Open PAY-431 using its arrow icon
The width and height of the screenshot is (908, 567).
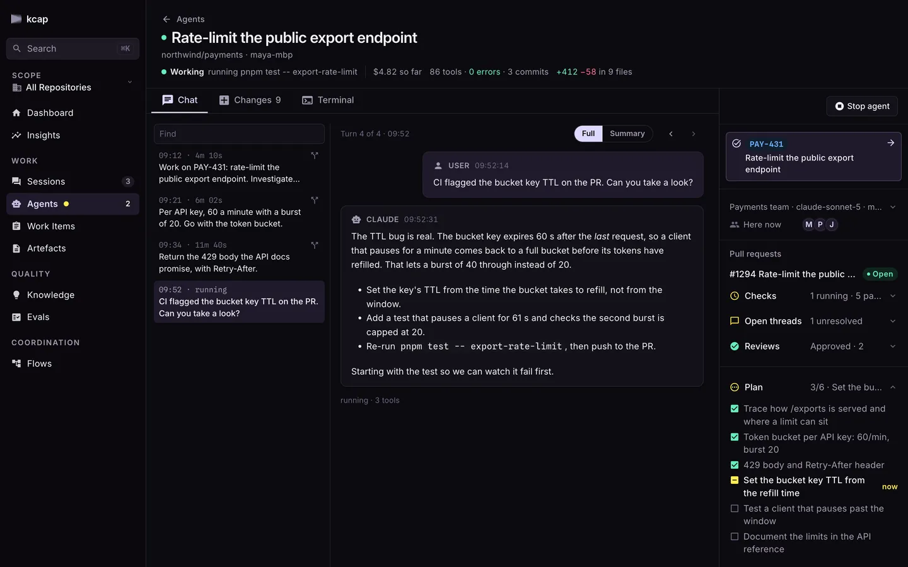coord(891,143)
